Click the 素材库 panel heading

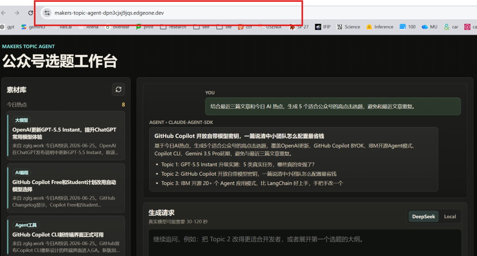pyautogui.click(x=16, y=90)
